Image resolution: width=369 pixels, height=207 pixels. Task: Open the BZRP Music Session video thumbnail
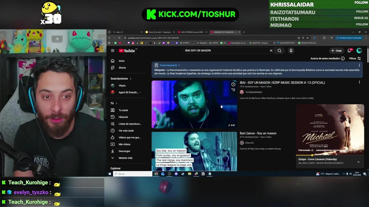pyautogui.click(x=194, y=104)
